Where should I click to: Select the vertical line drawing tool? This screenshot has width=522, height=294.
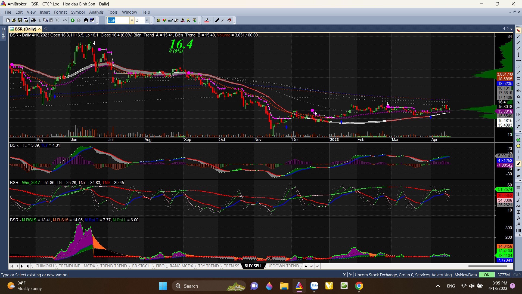pyautogui.click(x=518, y=55)
